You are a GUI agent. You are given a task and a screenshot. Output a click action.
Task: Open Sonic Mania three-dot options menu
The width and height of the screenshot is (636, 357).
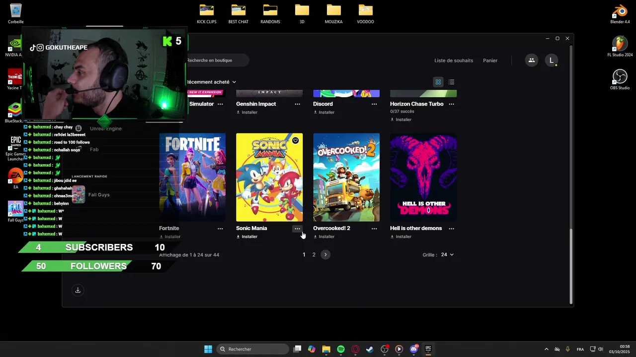pos(297,229)
